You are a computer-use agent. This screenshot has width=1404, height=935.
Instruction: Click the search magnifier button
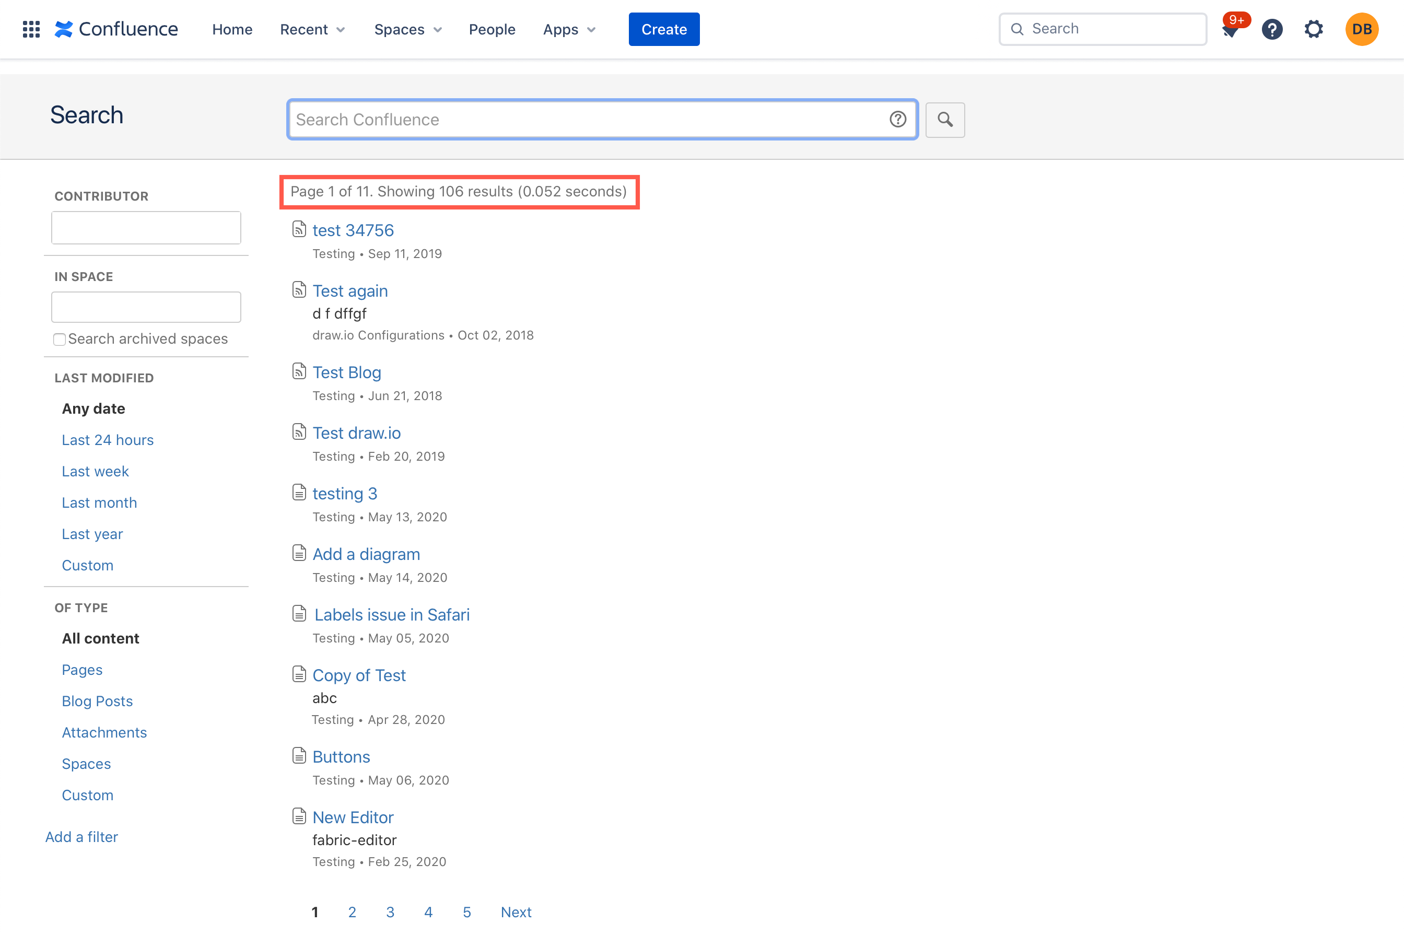tap(945, 119)
